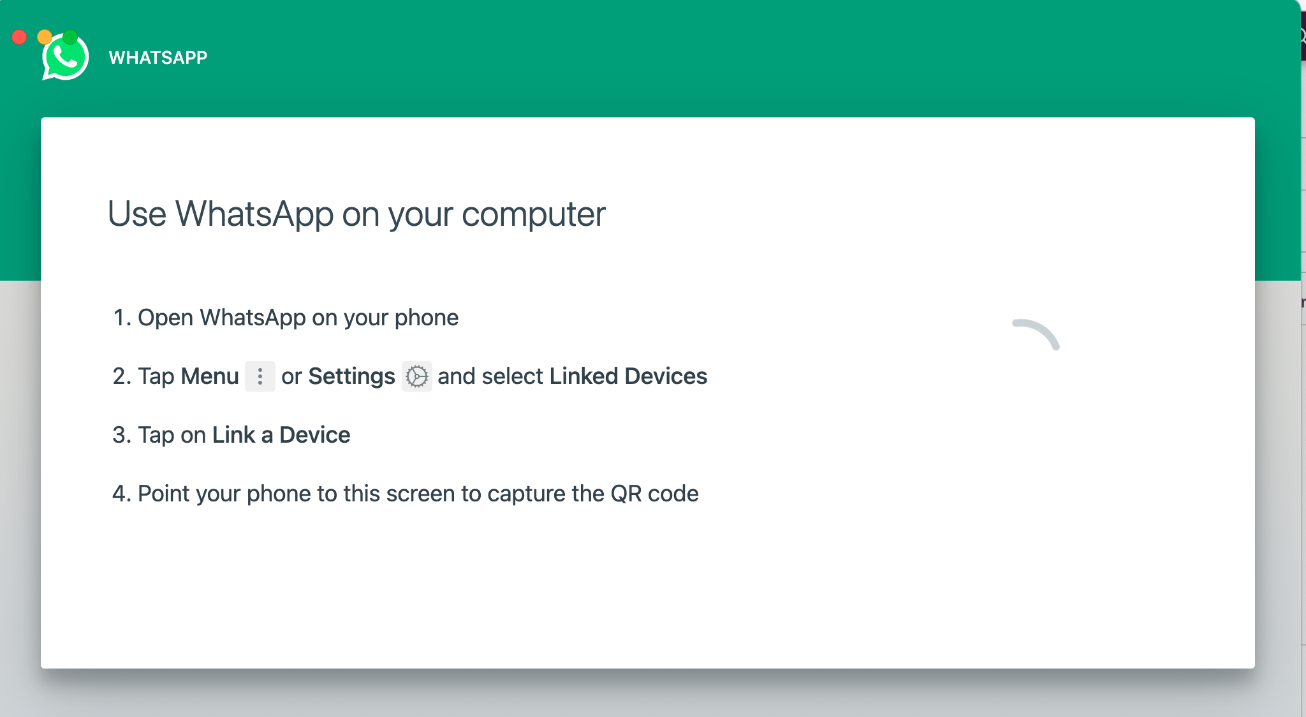Click the step number '4.'
1306x717 pixels.
click(122, 494)
